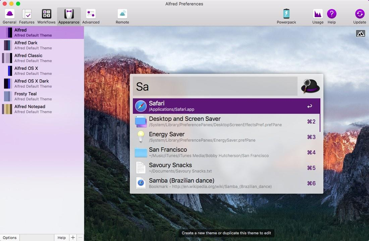Click the Savoury Snacks document icon
Screen dimensions: 369x241
pos(141,168)
